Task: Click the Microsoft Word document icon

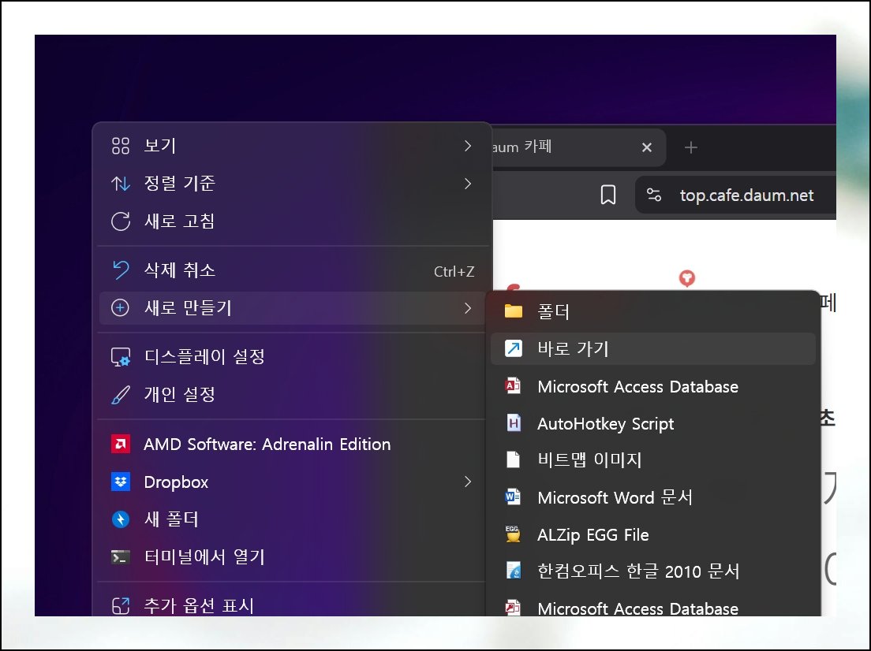Action: point(513,497)
